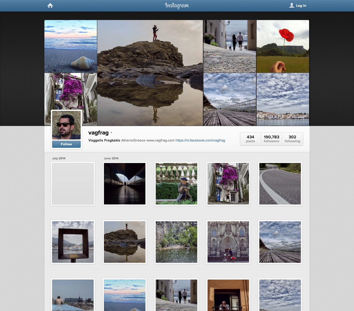
Task: Open the red poppy banner photo
Action: (283, 46)
